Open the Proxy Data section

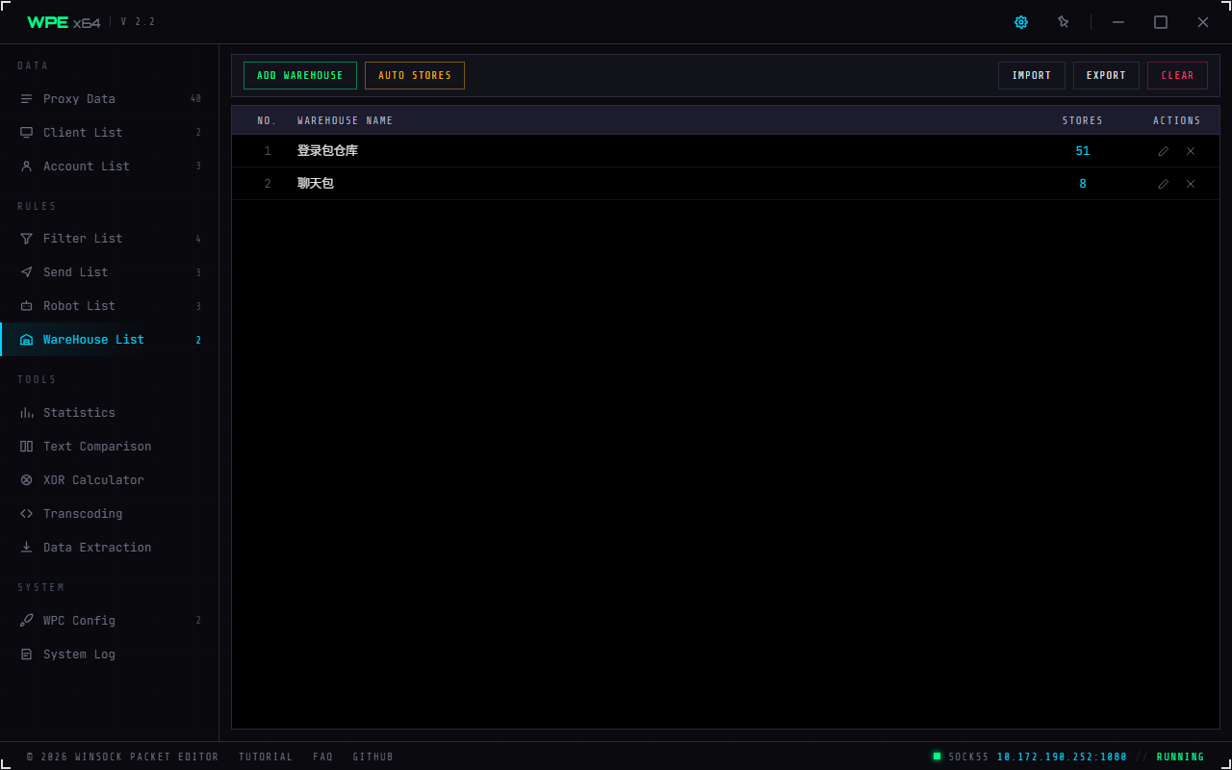tap(110, 99)
